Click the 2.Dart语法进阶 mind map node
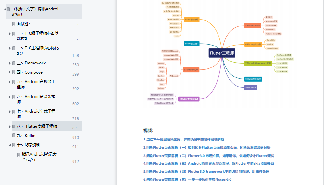 [192, 44]
